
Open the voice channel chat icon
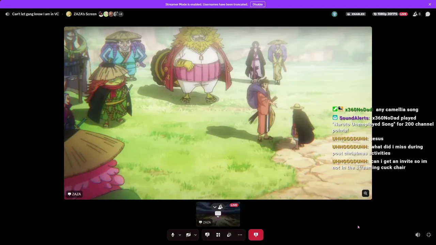428,14
